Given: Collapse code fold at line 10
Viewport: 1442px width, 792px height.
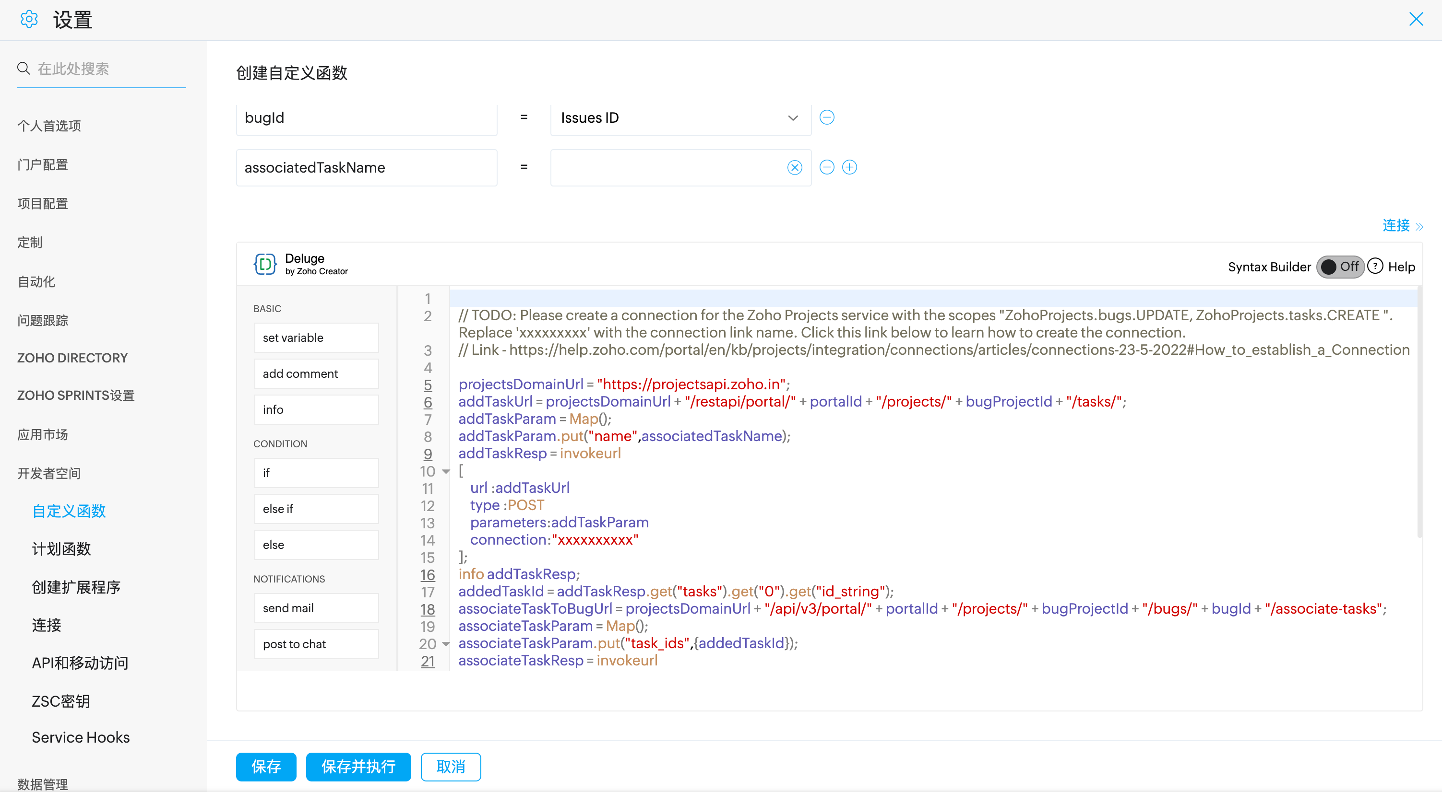Looking at the screenshot, I should tap(446, 472).
